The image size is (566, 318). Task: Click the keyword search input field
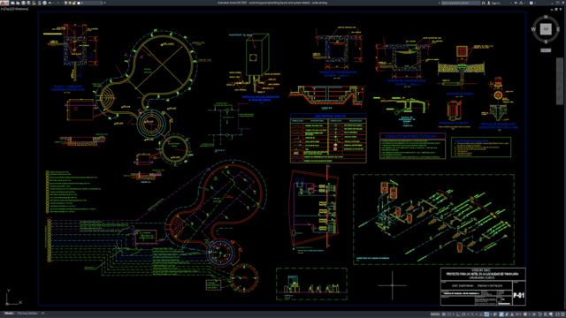point(461,3)
